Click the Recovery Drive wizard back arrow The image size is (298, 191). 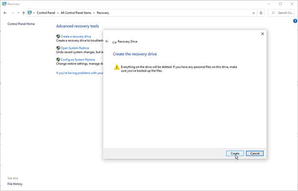(107, 41)
